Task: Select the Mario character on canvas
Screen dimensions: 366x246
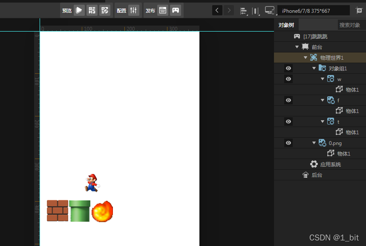Action: coord(92,183)
